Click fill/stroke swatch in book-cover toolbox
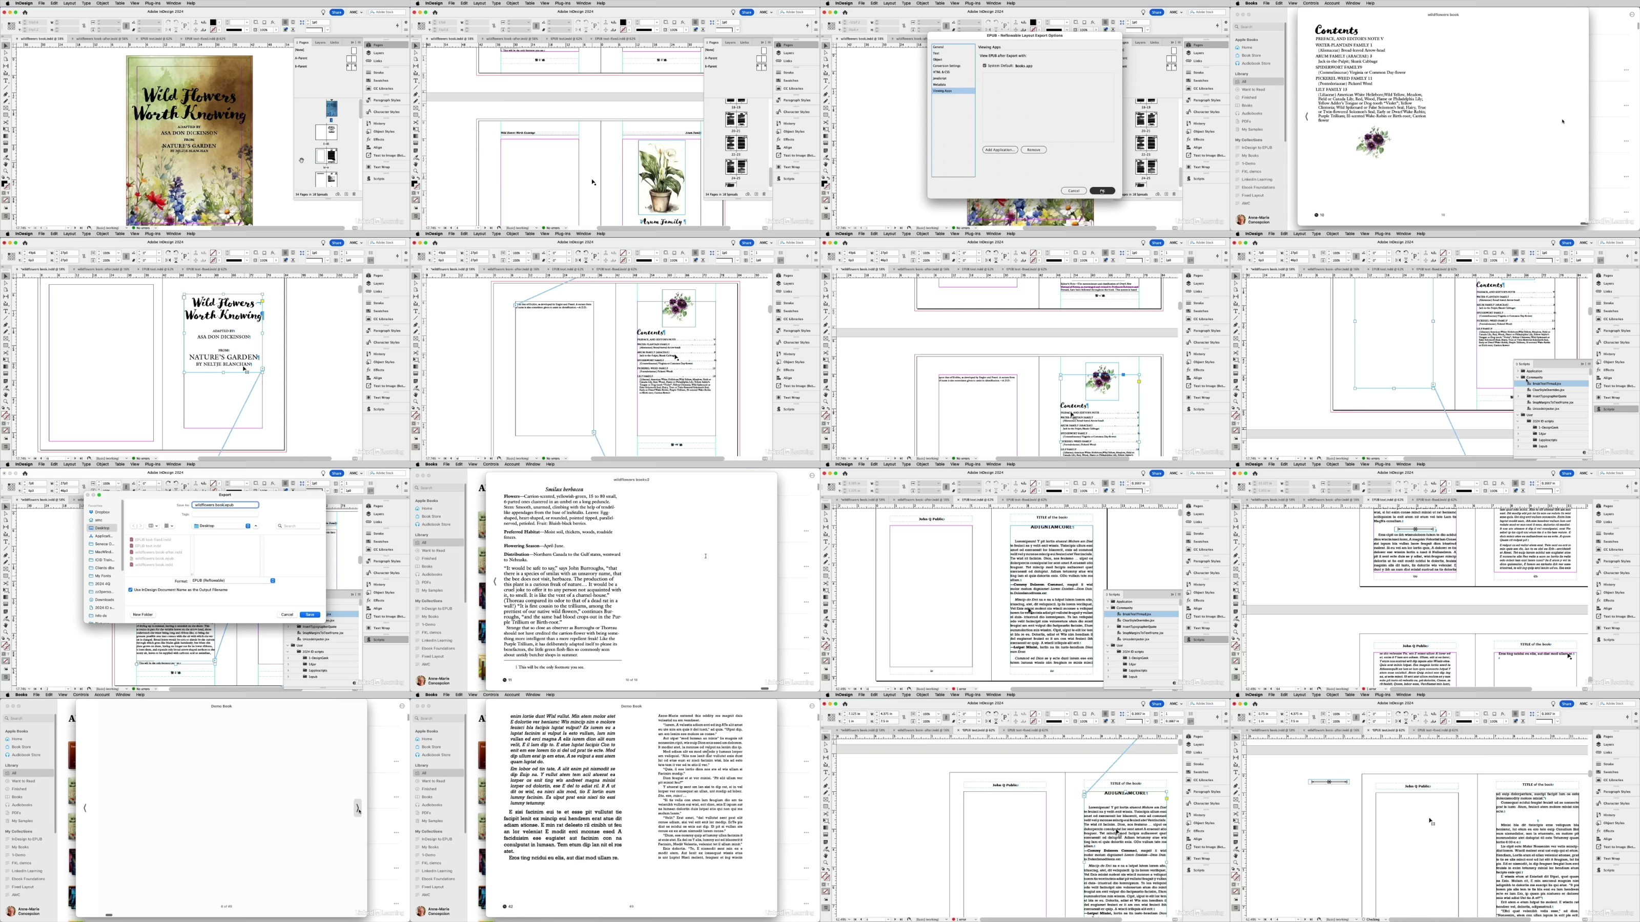The width and height of the screenshot is (1640, 922). click(x=5, y=184)
